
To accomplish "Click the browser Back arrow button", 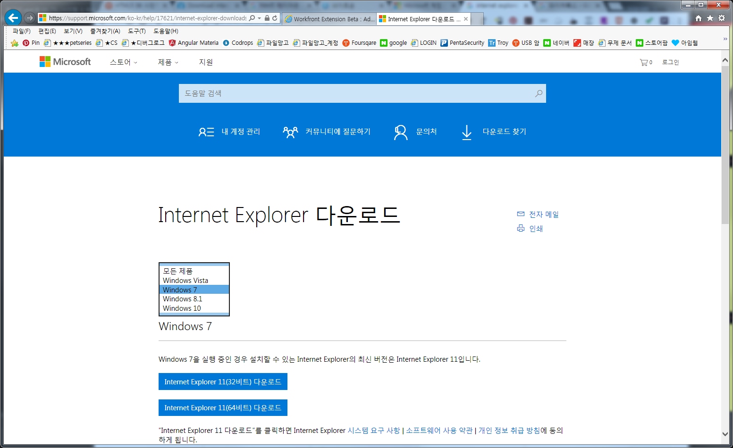I will [13, 18].
